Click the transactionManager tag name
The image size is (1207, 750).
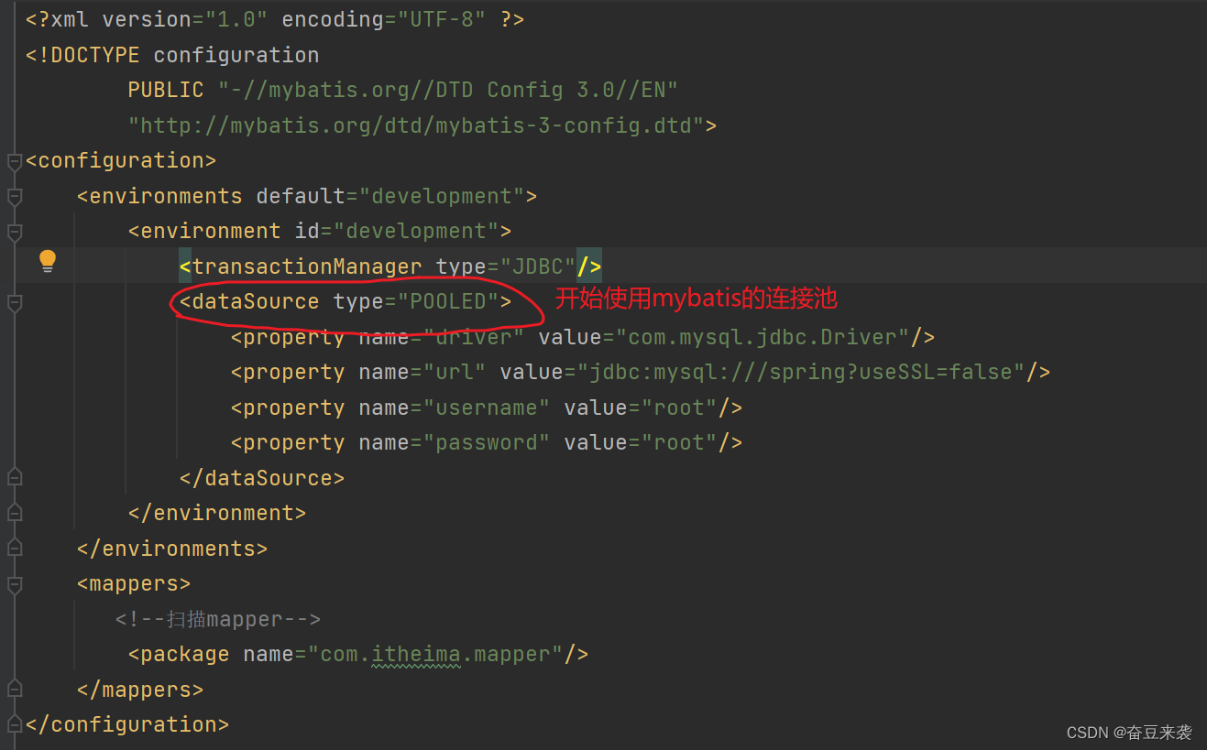[306, 266]
